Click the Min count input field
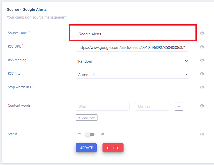This screenshot has width=214, height=165. click(x=152, y=106)
